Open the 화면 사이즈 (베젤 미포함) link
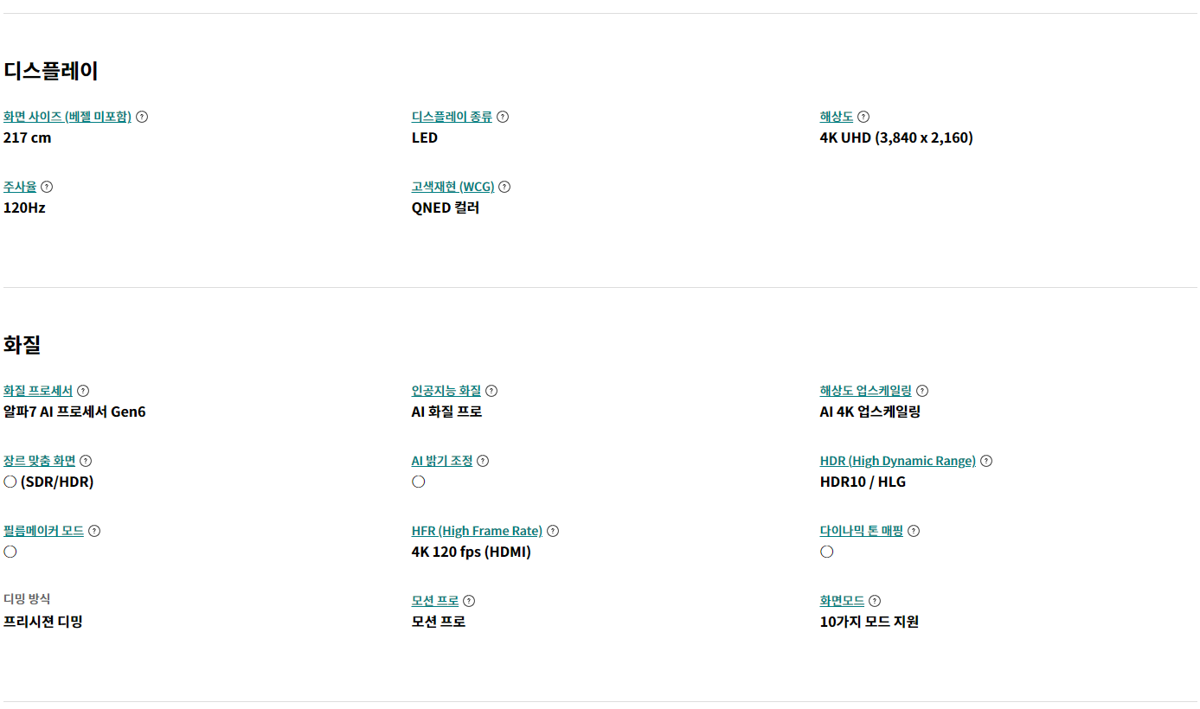The width and height of the screenshot is (1200, 709). click(x=67, y=117)
